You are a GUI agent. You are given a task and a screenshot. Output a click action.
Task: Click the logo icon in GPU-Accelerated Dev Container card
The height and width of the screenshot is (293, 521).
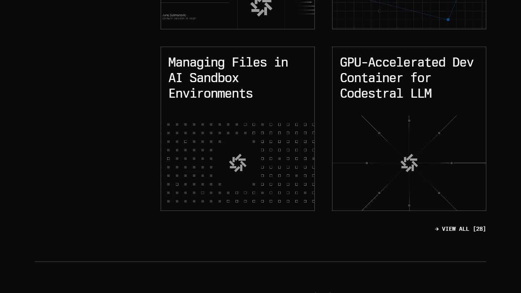[409, 163]
